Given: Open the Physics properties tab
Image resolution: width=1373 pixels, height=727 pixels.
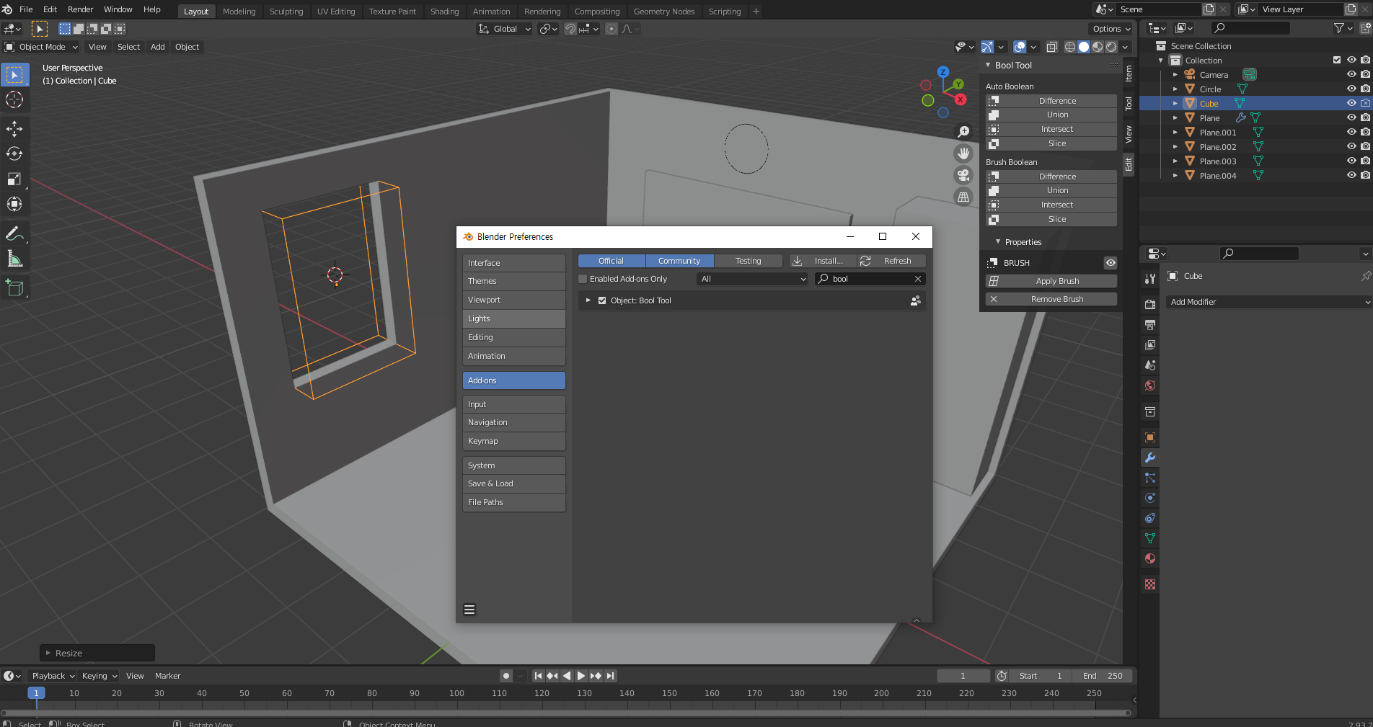Looking at the screenshot, I should click(1150, 498).
